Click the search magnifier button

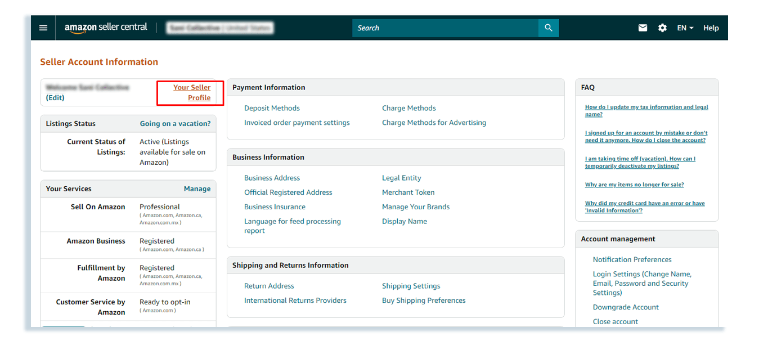pyautogui.click(x=548, y=28)
